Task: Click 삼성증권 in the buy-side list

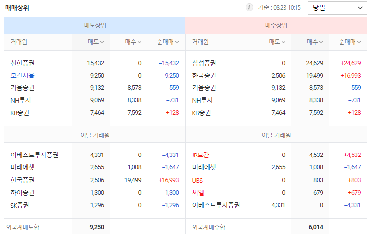Action: pyautogui.click(x=204, y=63)
